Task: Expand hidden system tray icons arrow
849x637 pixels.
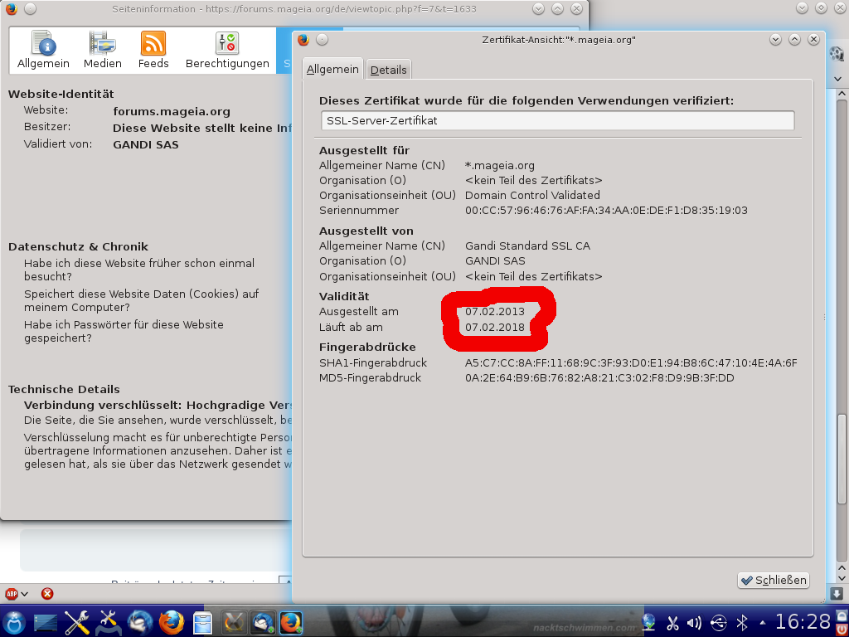Action: (x=763, y=624)
